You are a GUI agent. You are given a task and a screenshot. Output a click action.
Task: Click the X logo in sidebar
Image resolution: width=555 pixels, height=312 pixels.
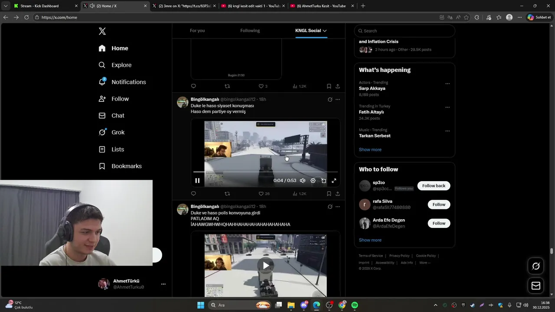click(x=102, y=31)
